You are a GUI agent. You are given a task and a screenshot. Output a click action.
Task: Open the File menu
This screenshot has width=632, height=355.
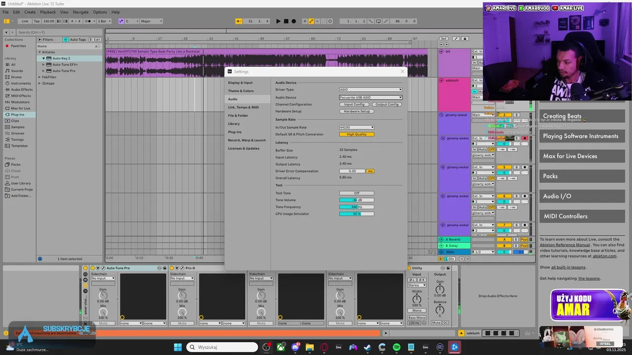pyautogui.click(x=5, y=12)
